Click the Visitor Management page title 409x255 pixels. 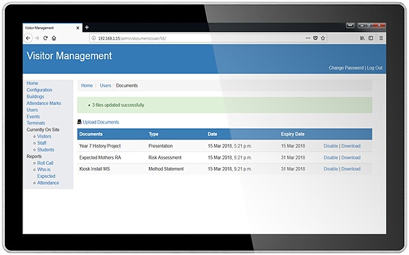point(70,56)
